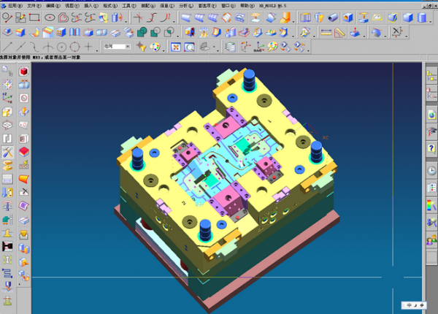The width and height of the screenshot is (438, 314).
Task: Select the measure distance ruler tool
Action: coord(326,32)
